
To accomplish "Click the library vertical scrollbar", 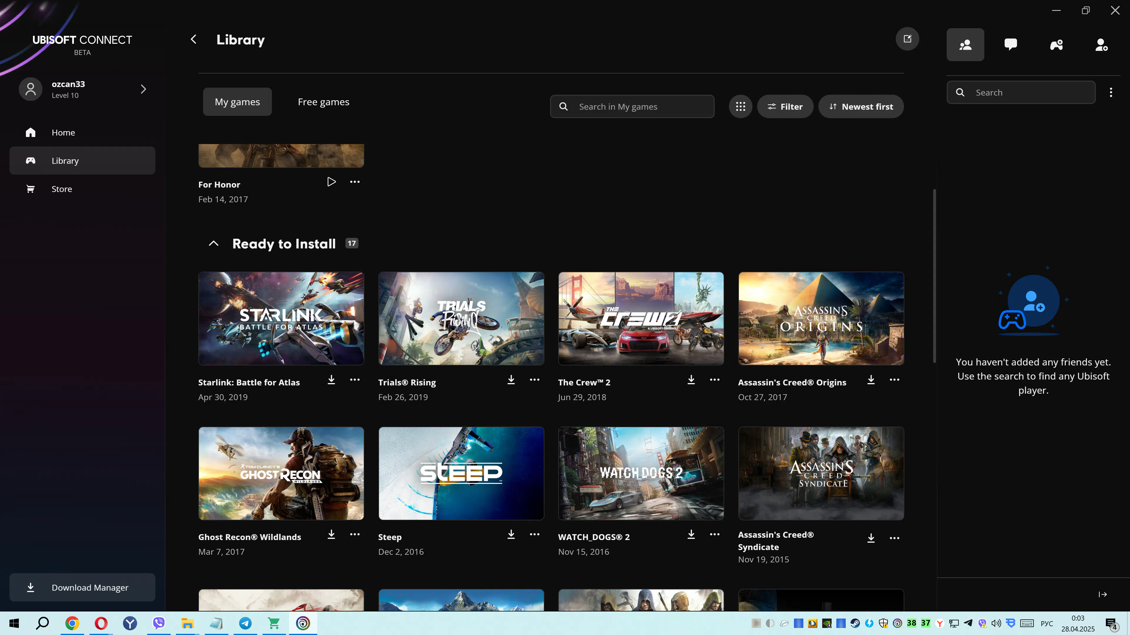I will tap(934, 276).
